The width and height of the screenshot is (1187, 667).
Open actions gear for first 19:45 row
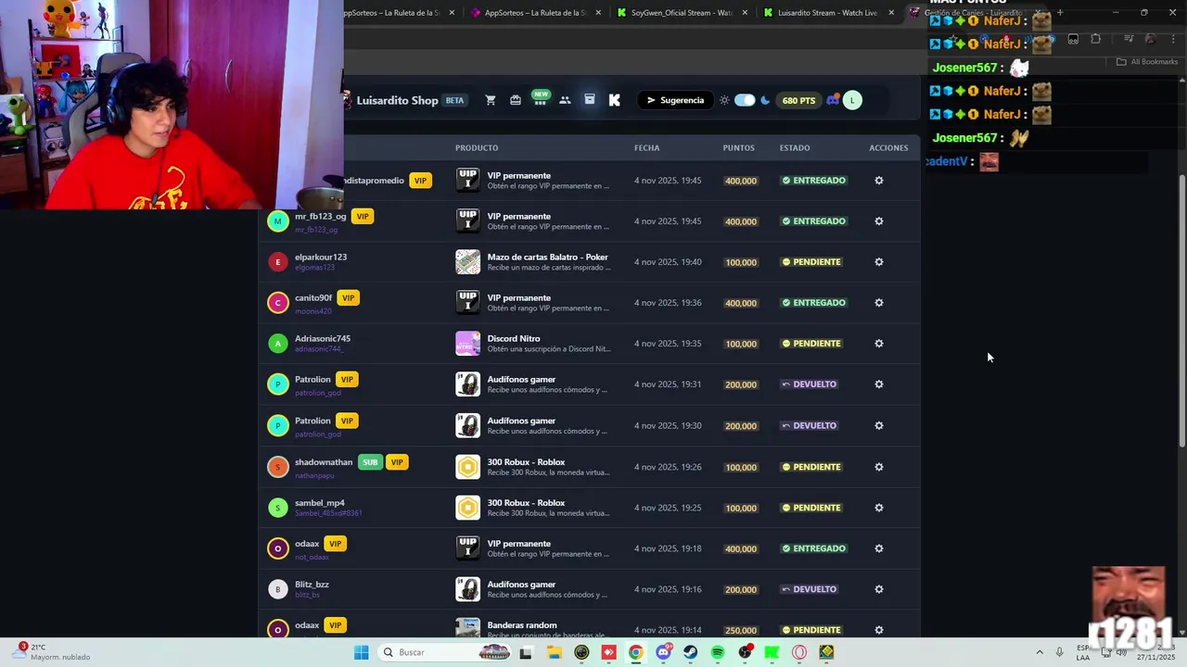pyautogui.click(x=879, y=181)
